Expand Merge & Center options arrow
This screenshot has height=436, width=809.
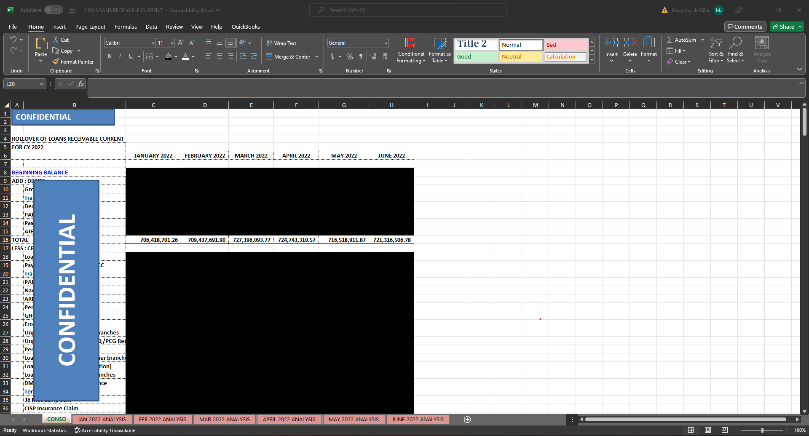317,57
